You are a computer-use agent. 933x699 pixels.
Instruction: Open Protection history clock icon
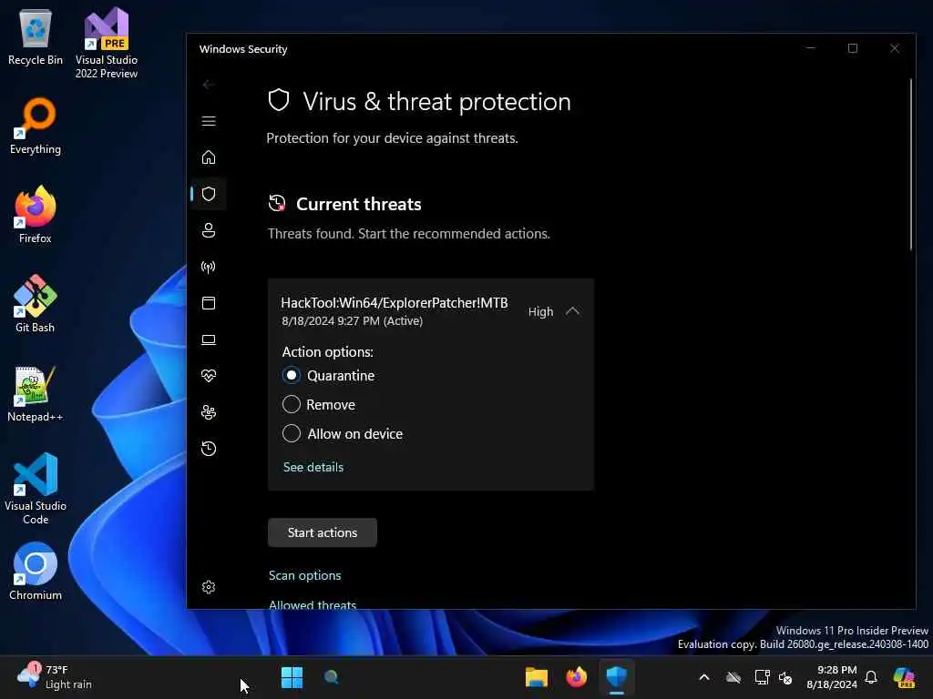pyautogui.click(x=209, y=449)
